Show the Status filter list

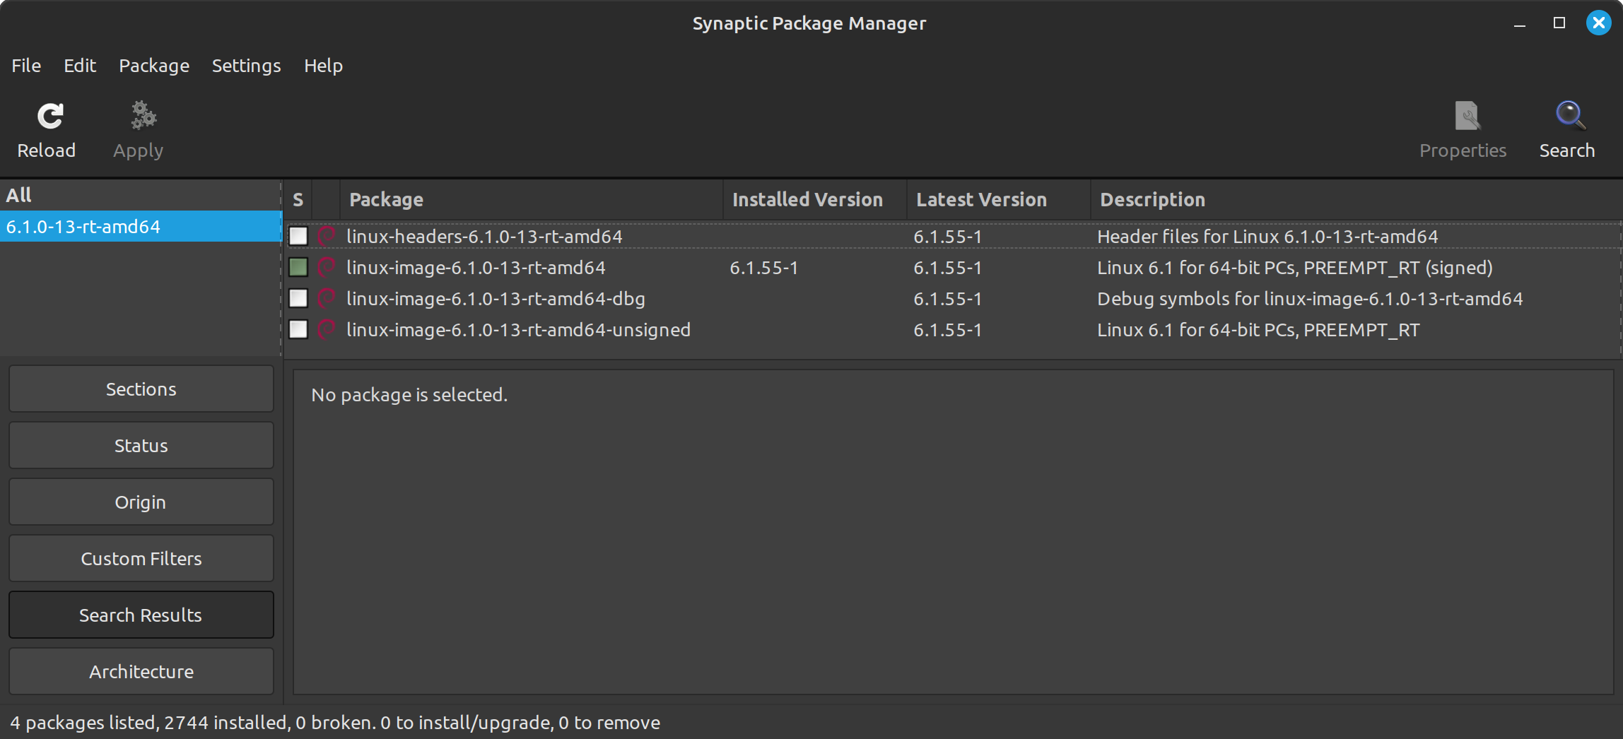tap(141, 445)
